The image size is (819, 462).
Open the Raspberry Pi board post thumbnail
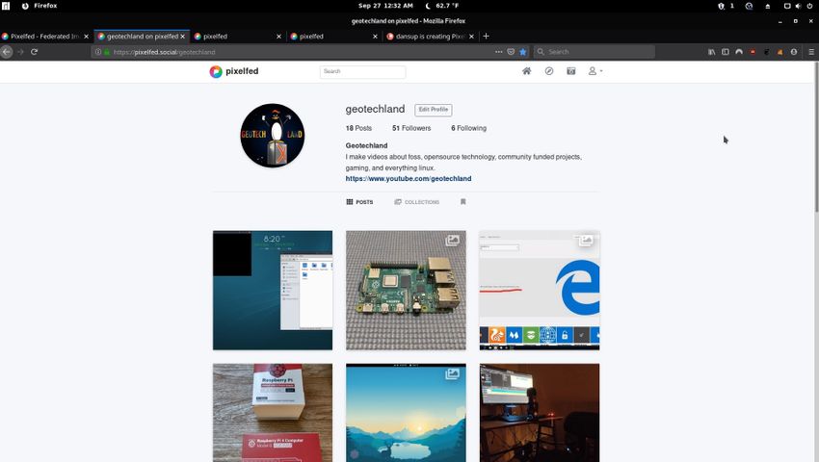coord(406,291)
